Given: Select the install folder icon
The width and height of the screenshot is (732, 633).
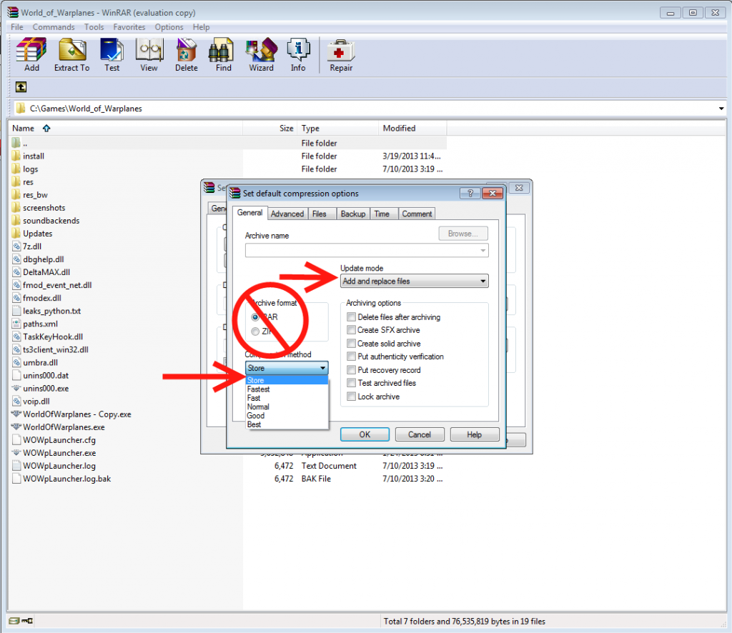Looking at the screenshot, I should coord(16,156).
